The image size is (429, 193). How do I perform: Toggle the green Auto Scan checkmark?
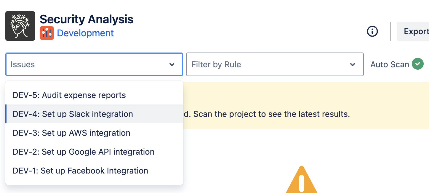click(418, 64)
